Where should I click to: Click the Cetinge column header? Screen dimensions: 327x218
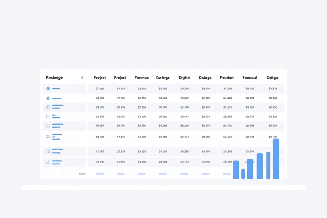pyautogui.click(x=163, y=78)
